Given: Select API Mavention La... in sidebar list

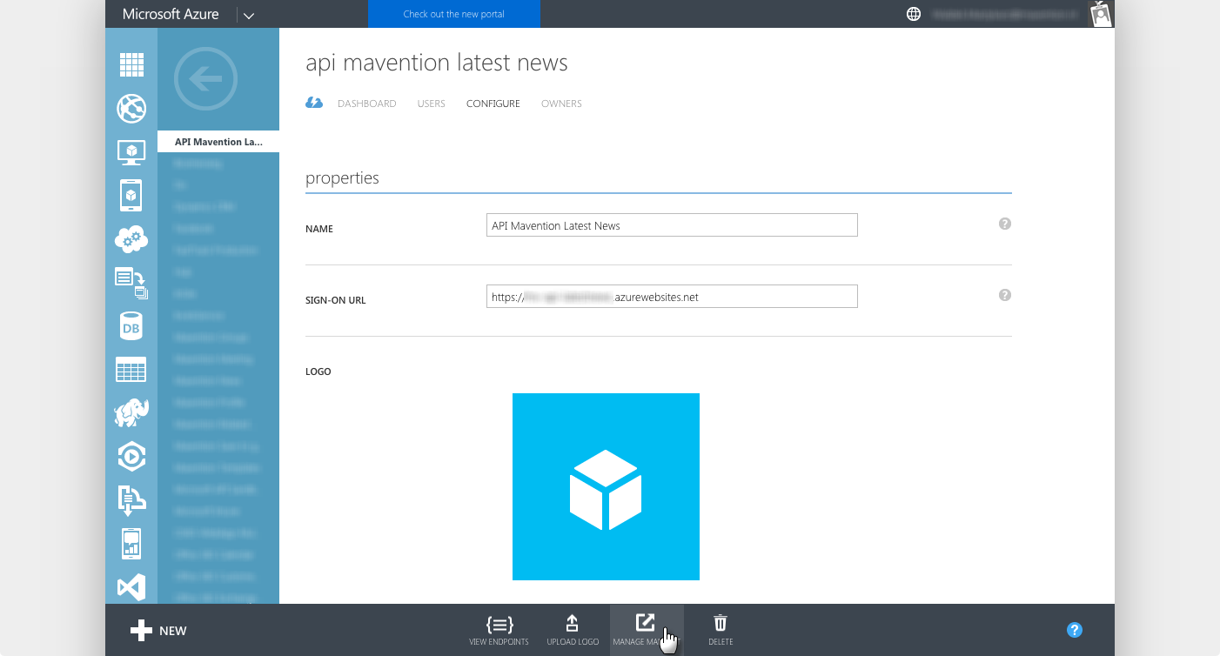Looking at the screenshot, I should click(218, 142).
